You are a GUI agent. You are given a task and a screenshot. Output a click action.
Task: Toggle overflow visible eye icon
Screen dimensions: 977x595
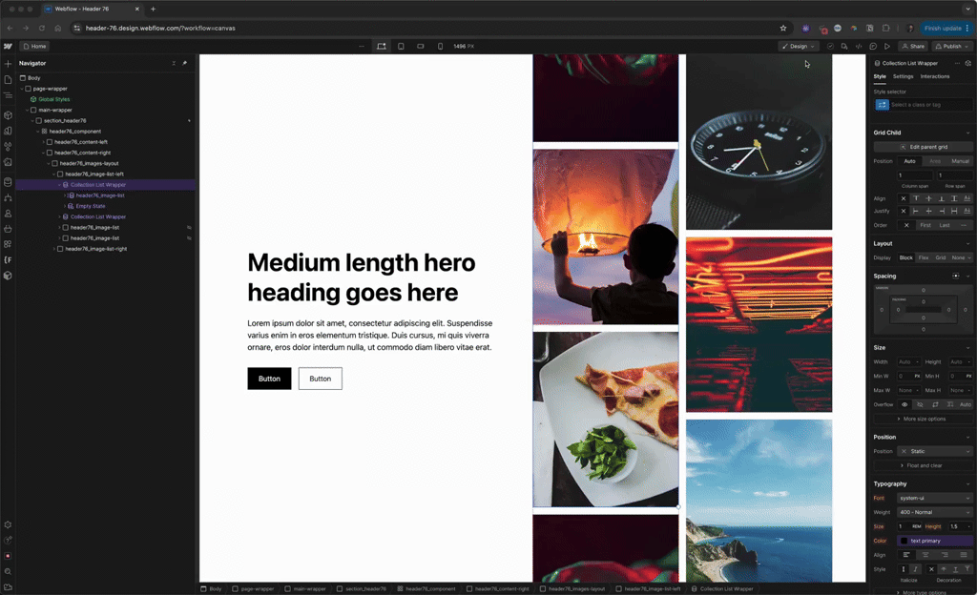[x=904, y=404]
